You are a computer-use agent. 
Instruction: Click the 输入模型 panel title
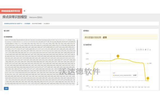coord(7,31)
